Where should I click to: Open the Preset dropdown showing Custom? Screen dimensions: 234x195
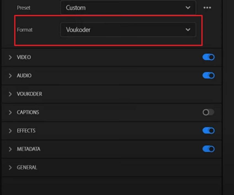click(x=128, y=8)
